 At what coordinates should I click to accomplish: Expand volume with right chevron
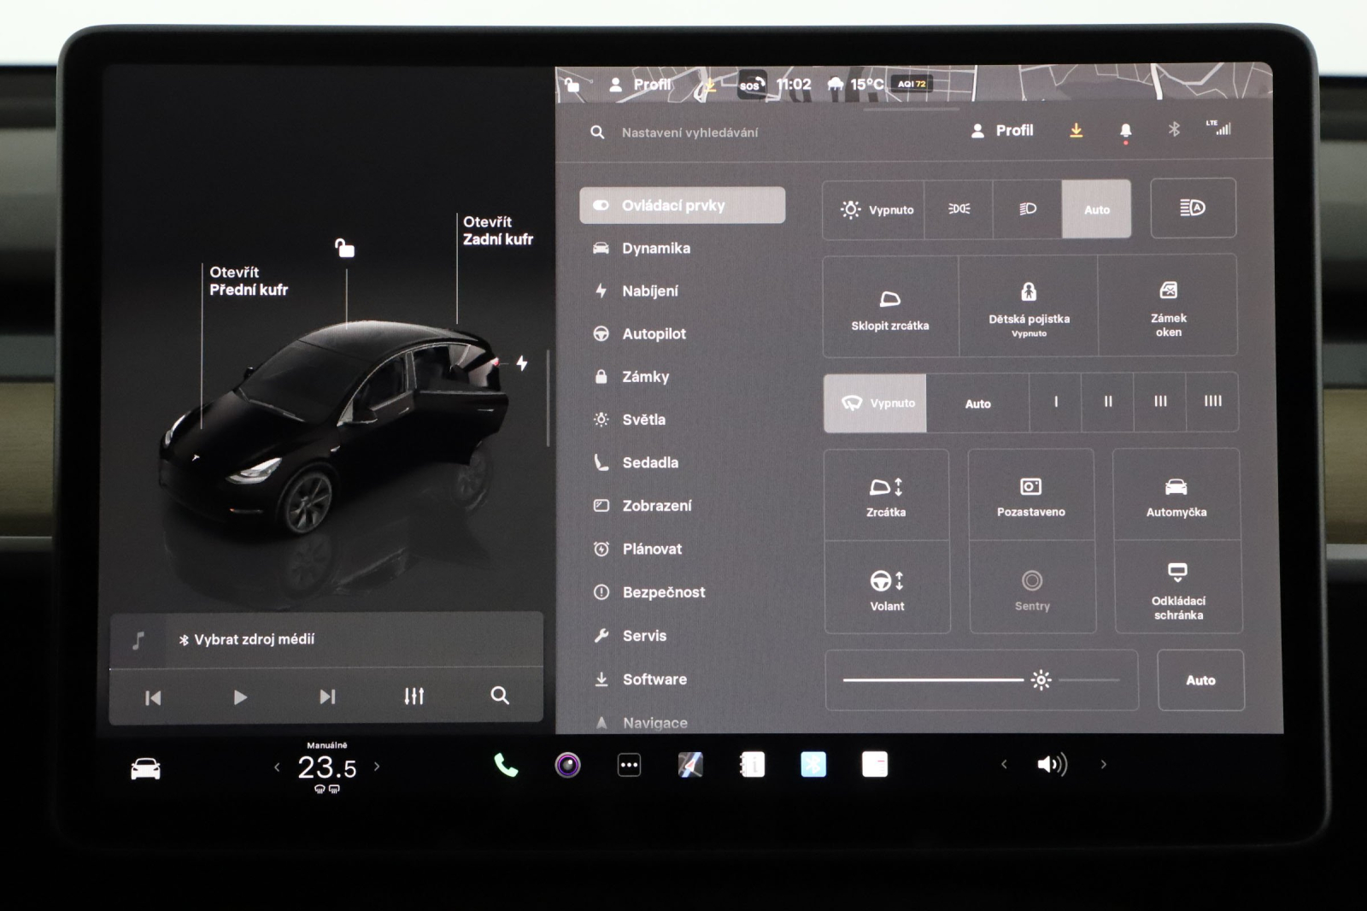1103,763
